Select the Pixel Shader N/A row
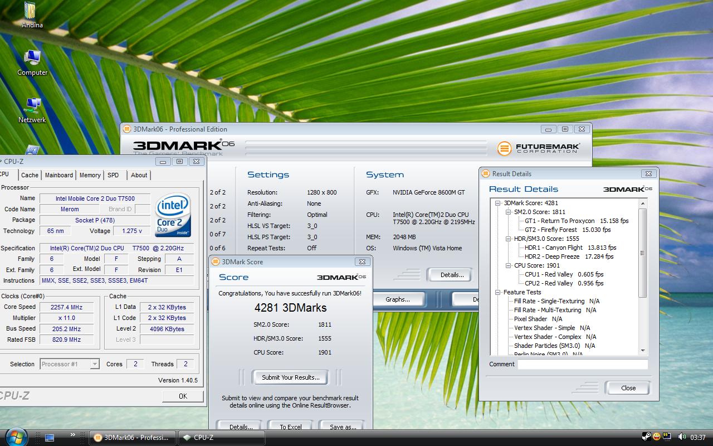This screenshot has width=713, height=446. (538, 319)
